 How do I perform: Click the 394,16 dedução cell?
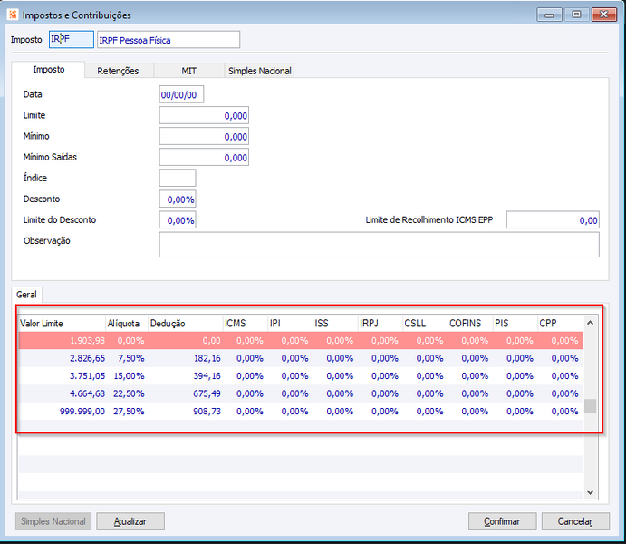[x=185, y=376]
